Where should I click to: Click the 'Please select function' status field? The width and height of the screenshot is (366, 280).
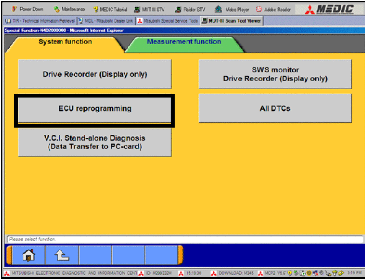185,239
